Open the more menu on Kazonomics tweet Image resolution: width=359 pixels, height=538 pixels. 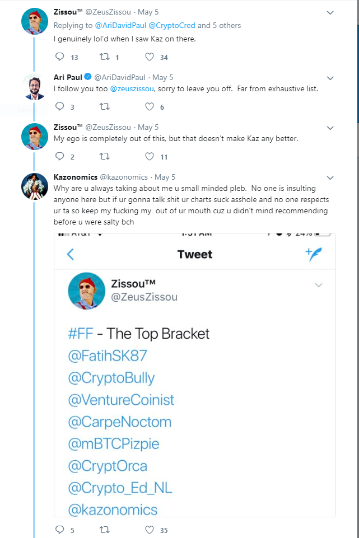330,177
